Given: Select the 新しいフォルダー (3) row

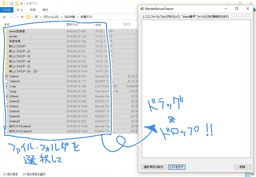Looking at the screenshot, I should pos(71,57).
